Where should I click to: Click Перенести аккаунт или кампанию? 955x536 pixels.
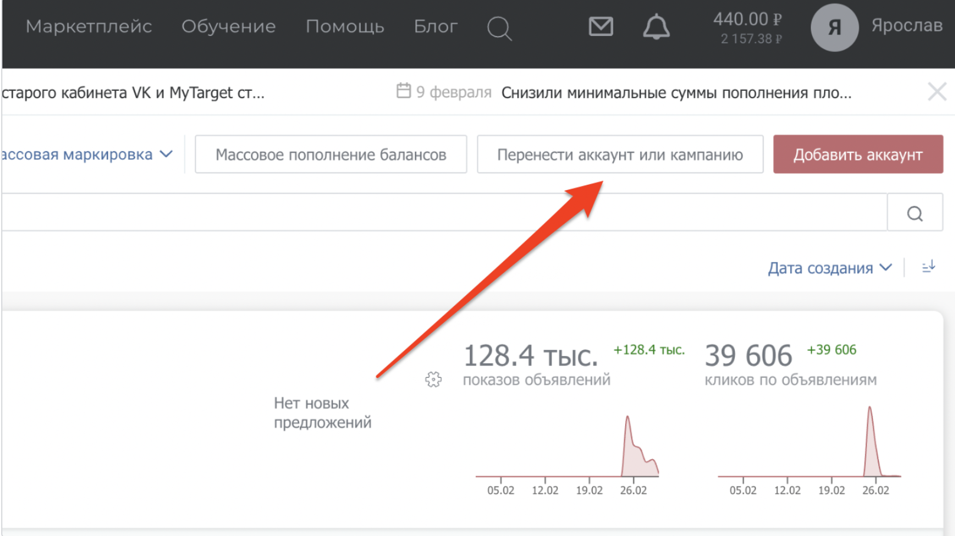click(x=620, y=154)
